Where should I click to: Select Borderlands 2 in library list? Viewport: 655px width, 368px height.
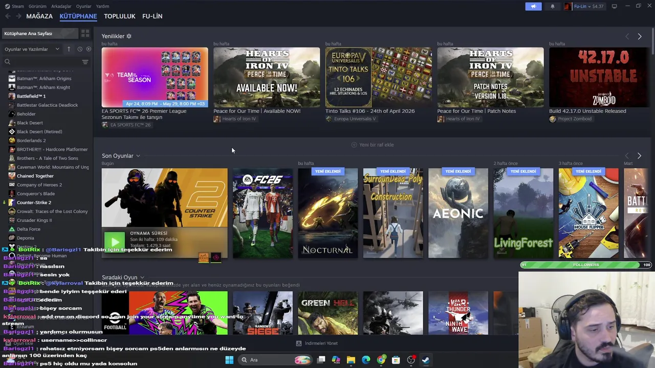coord(31,141)
